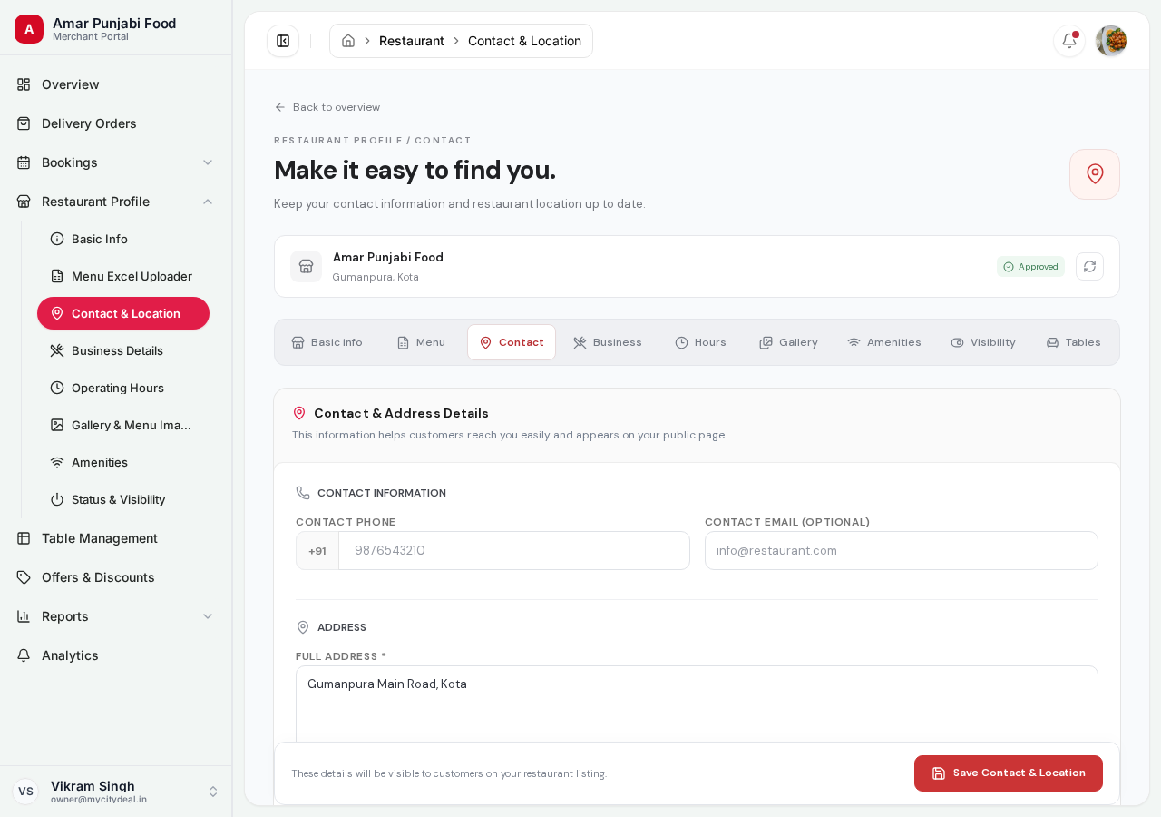Image resolution: width=1161 pixels, height=817 pixels.
Task: Switch to the Business tab
Action: [x=608, y=342]
